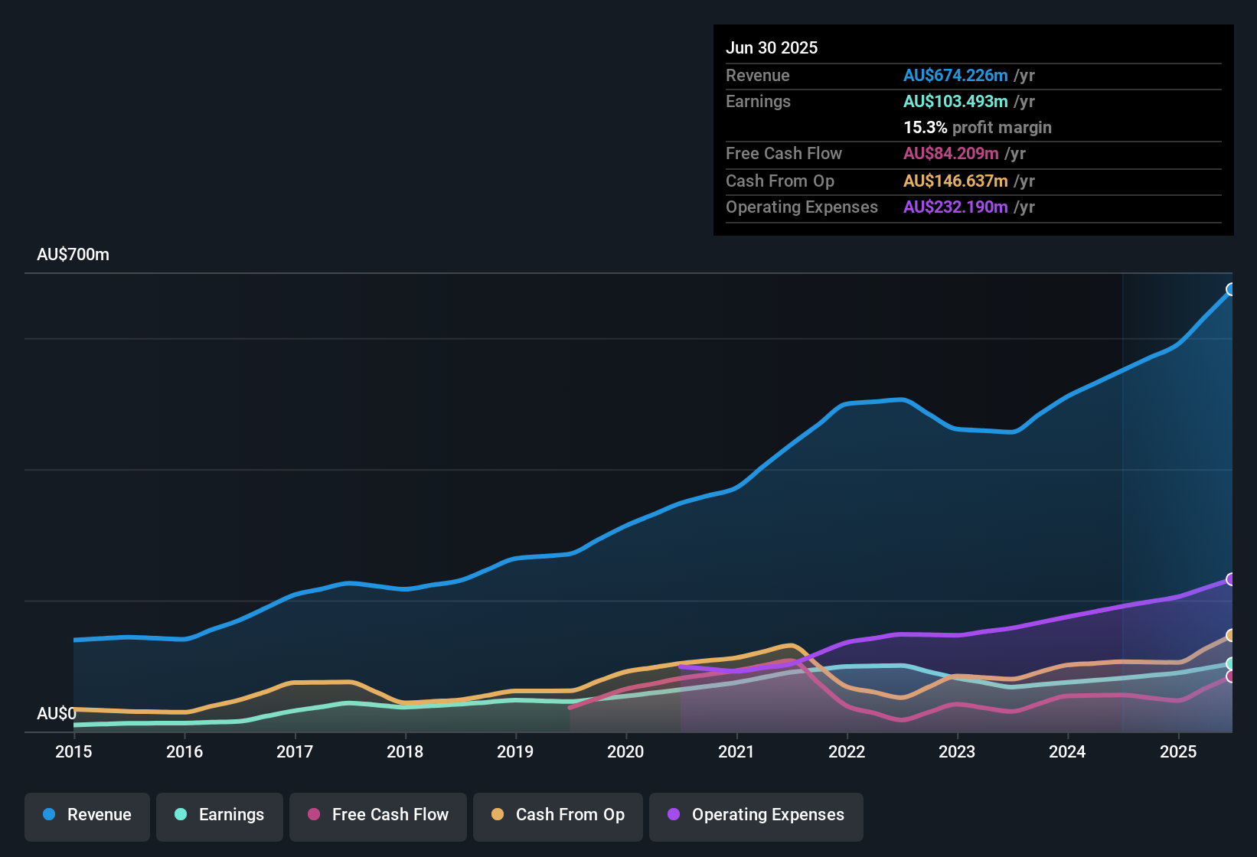Click the 15.3% profit margin text

point(978,127)
